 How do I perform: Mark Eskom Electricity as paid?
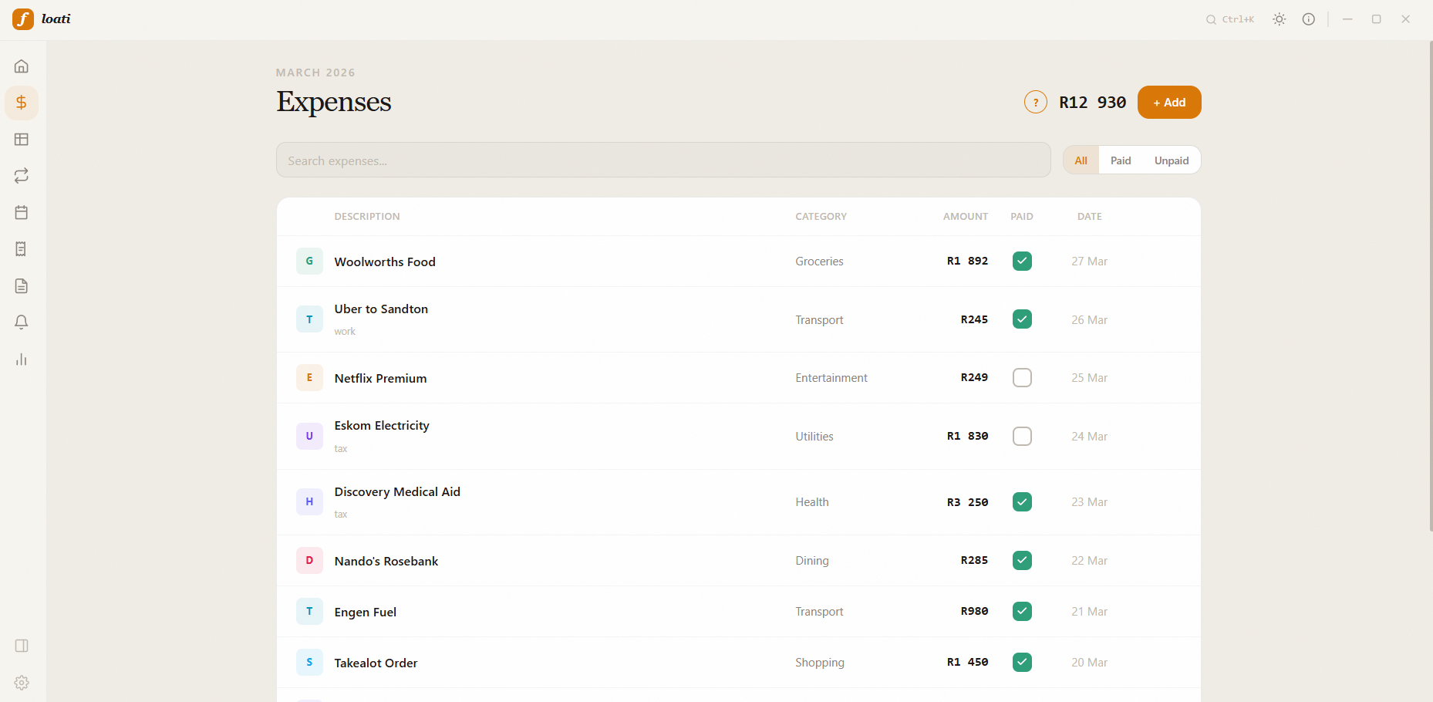1022,436
